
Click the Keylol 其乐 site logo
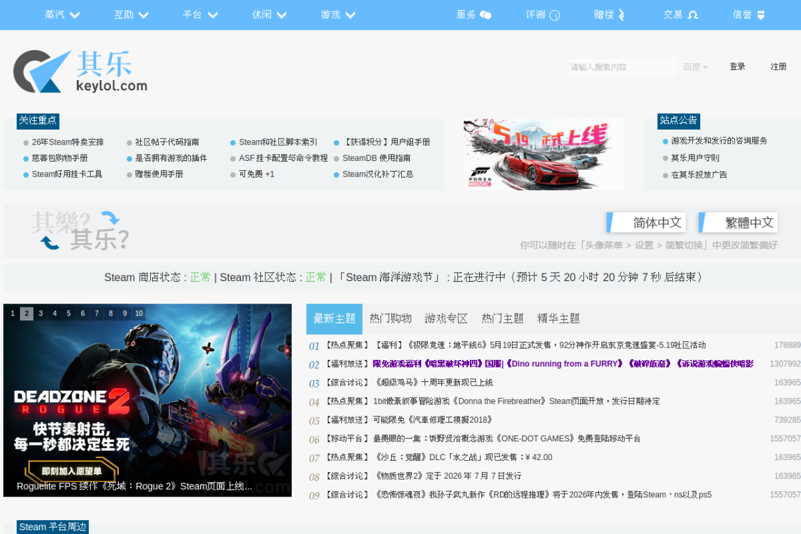(80, 71)
